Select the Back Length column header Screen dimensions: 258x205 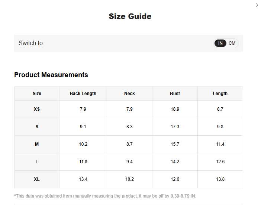tap(83, 94)
